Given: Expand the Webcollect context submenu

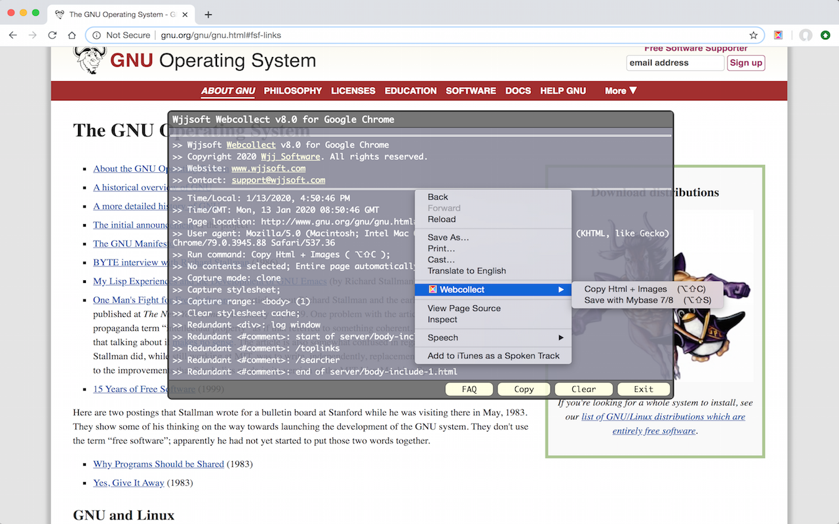Looking at the screenshot, I should (x=494, y=290).
